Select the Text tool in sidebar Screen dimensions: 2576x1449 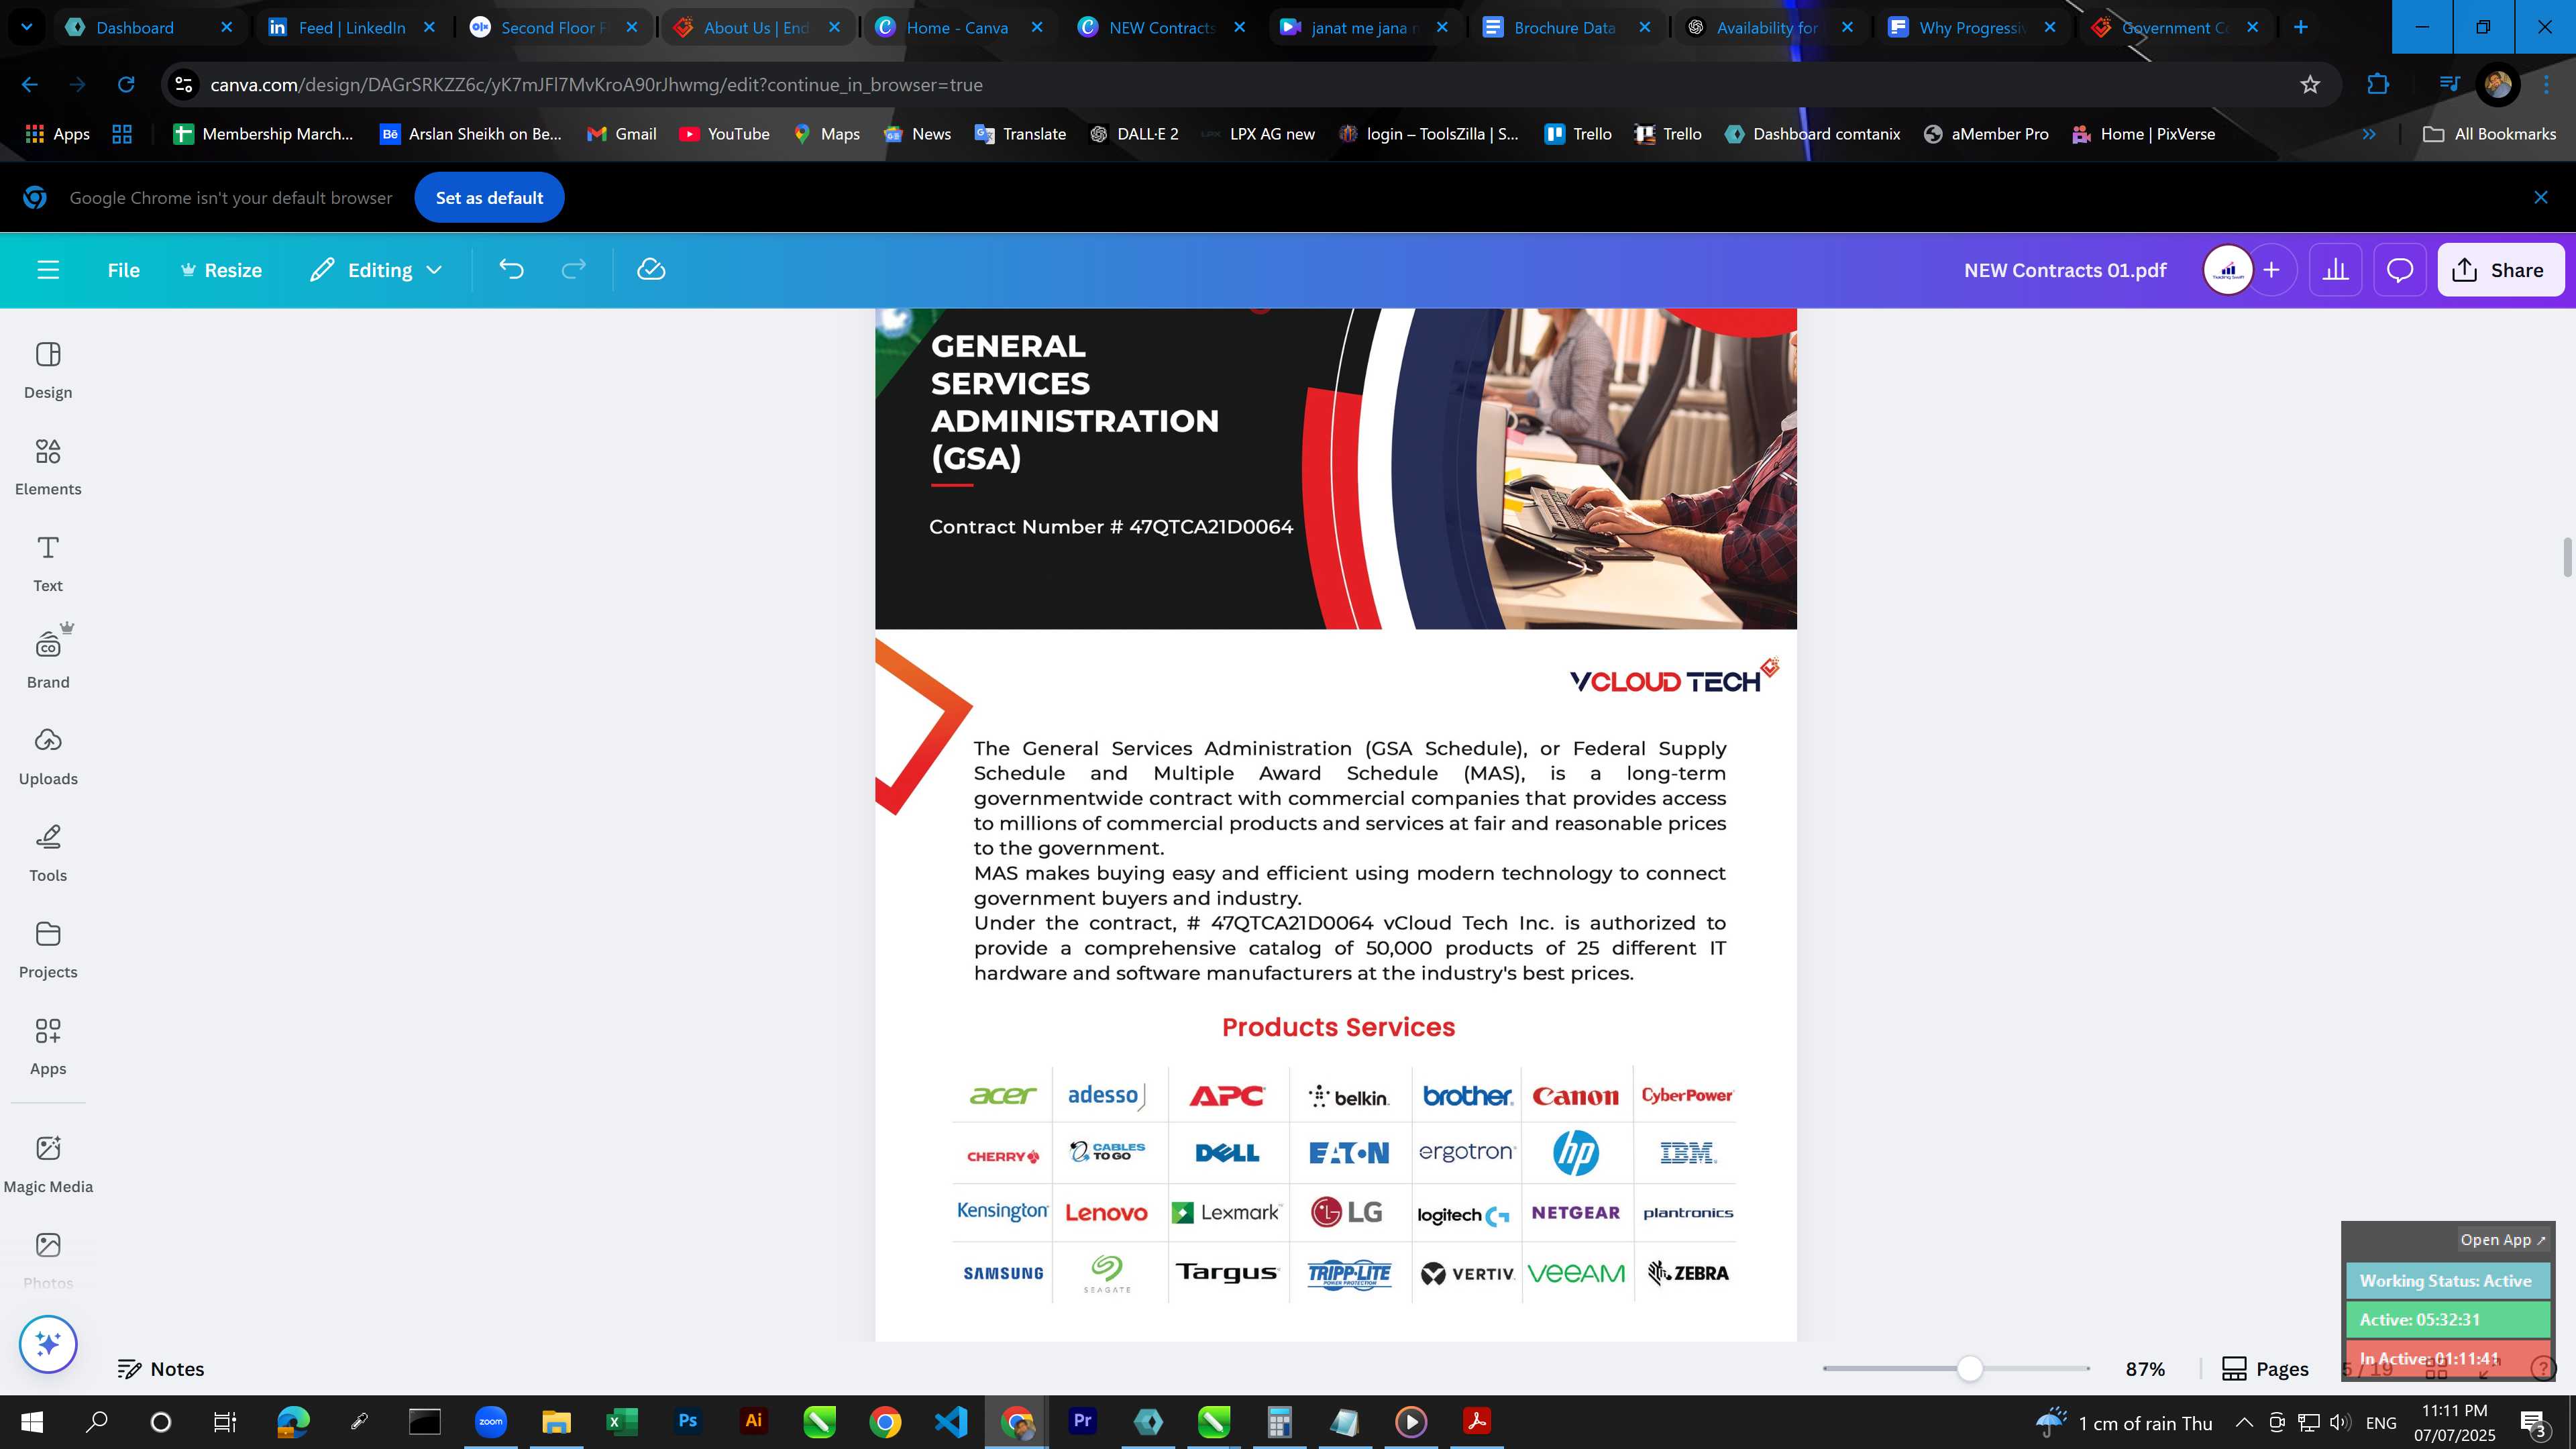coord(48,564)
